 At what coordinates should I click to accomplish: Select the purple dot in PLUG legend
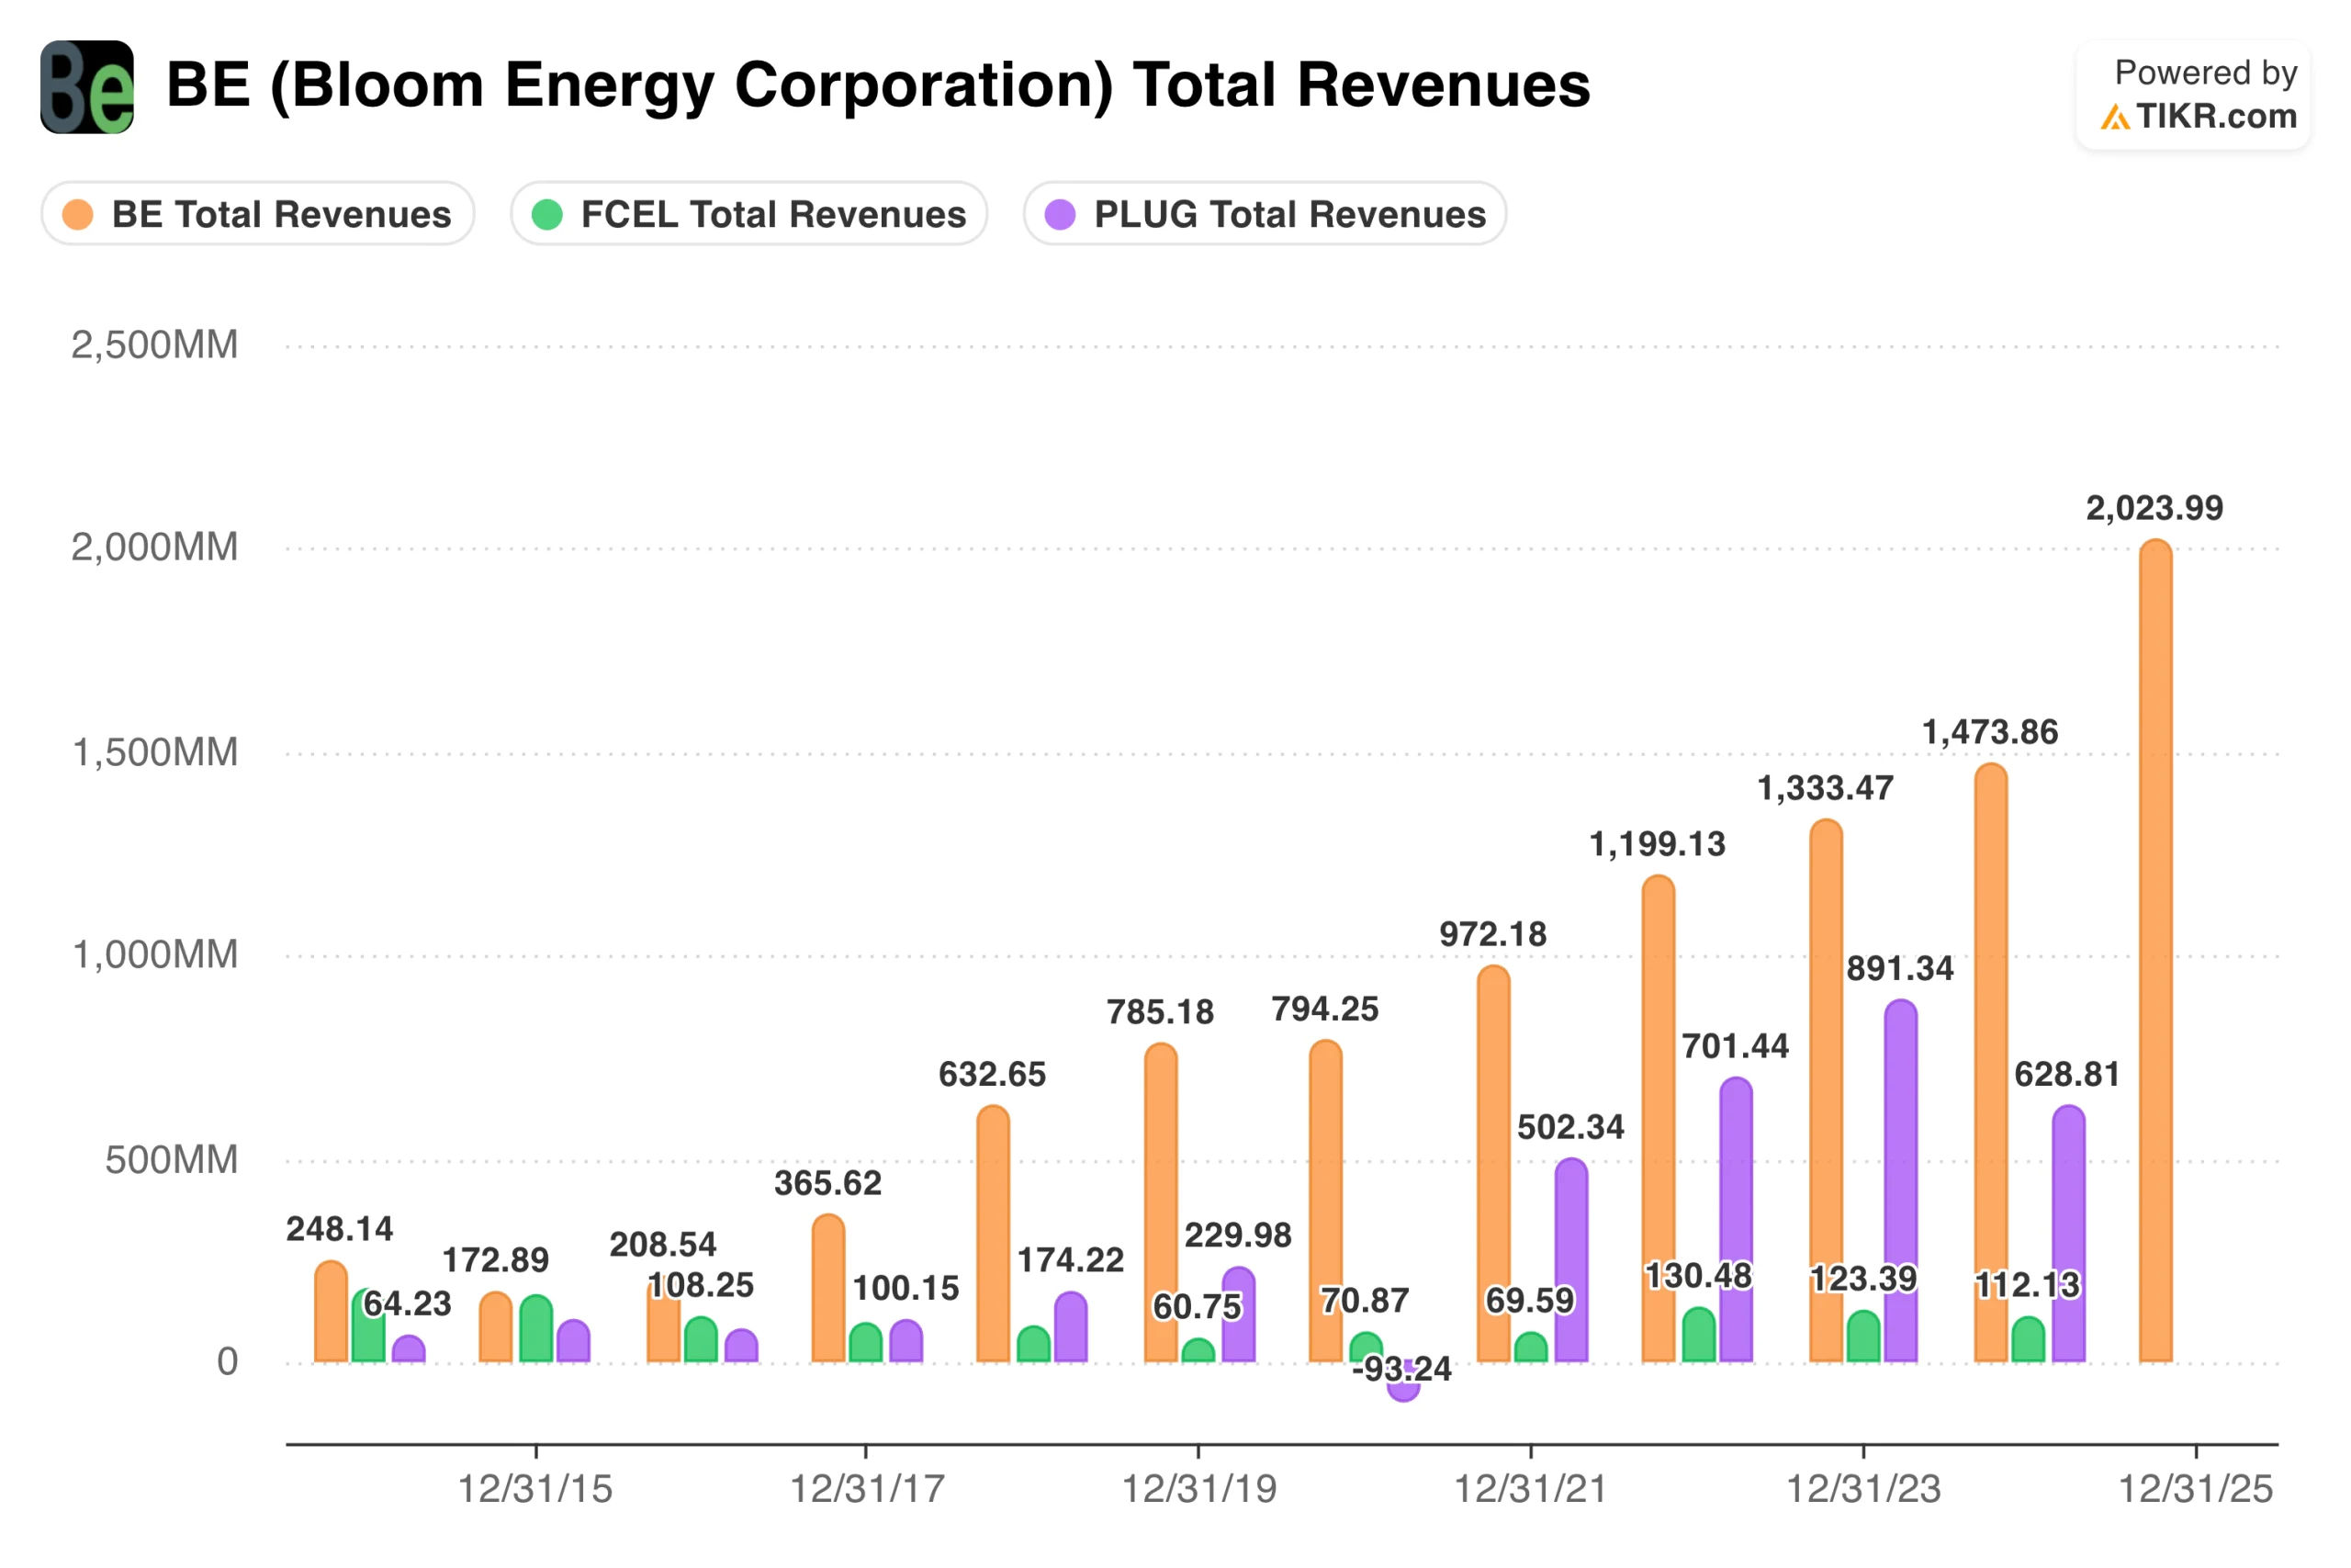coord(1059,213)
